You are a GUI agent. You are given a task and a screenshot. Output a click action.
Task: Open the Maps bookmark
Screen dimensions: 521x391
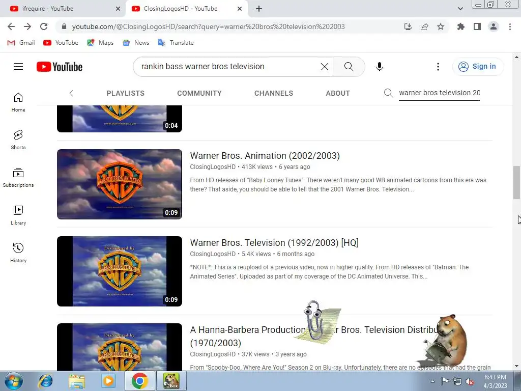[x=100, y=43]
